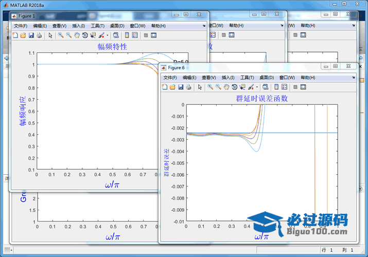Toggle Data Cursor tool in Figure 1
This screenshot has height=257, width=368.
[x=93, y=35]
